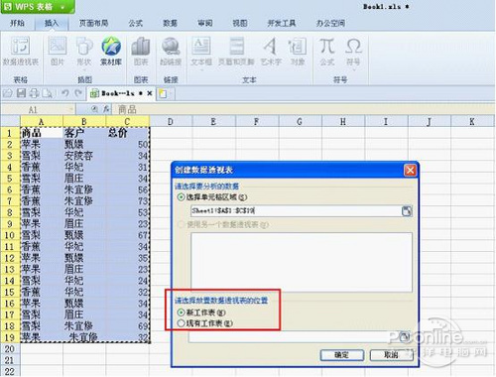Select column A header
The height and width of the screenshot is (377, 496).
(42, 122)
